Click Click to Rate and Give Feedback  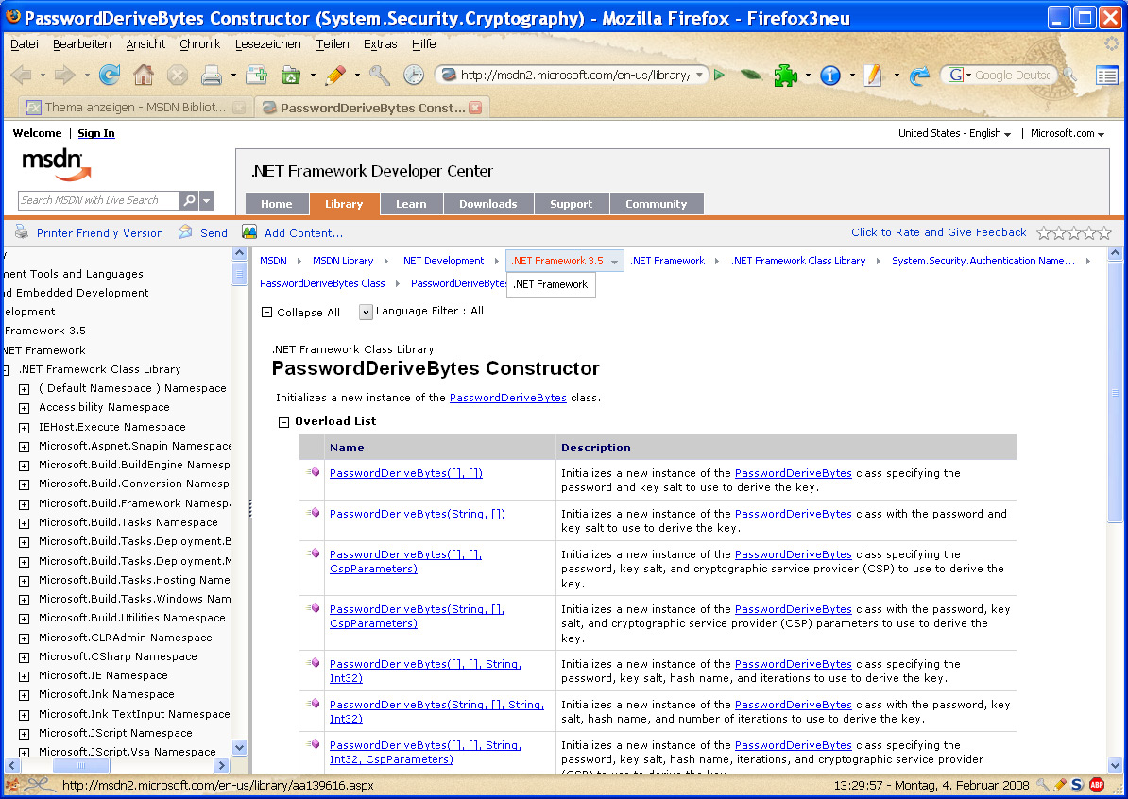pyautogui.click(x=939, y=232)
